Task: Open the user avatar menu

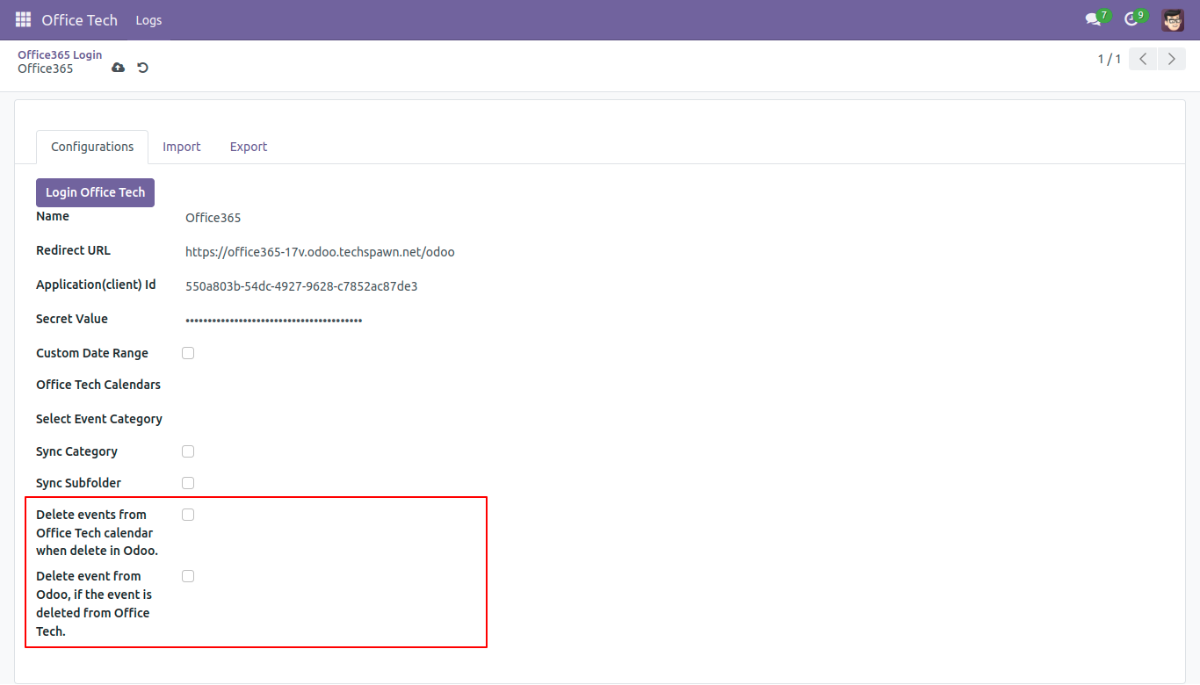Action: [x=1172, y=19]
